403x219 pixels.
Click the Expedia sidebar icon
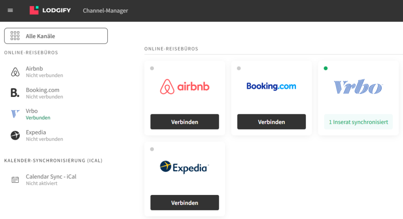point(15,135)
